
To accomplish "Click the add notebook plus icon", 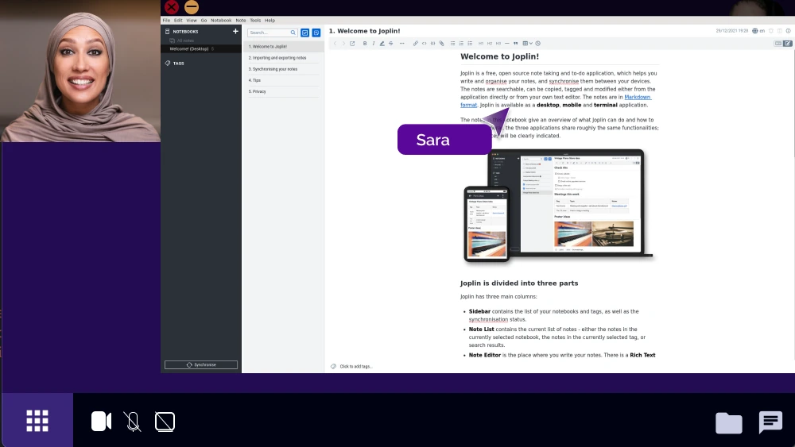I will tap(235, 32).
